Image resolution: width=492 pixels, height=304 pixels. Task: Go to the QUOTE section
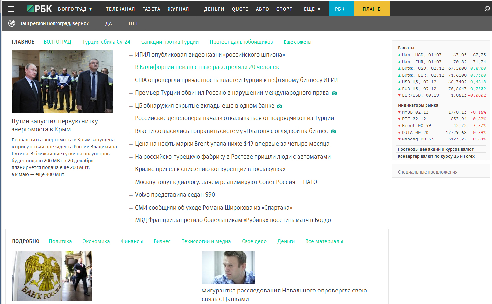click(x=240, y=9)
